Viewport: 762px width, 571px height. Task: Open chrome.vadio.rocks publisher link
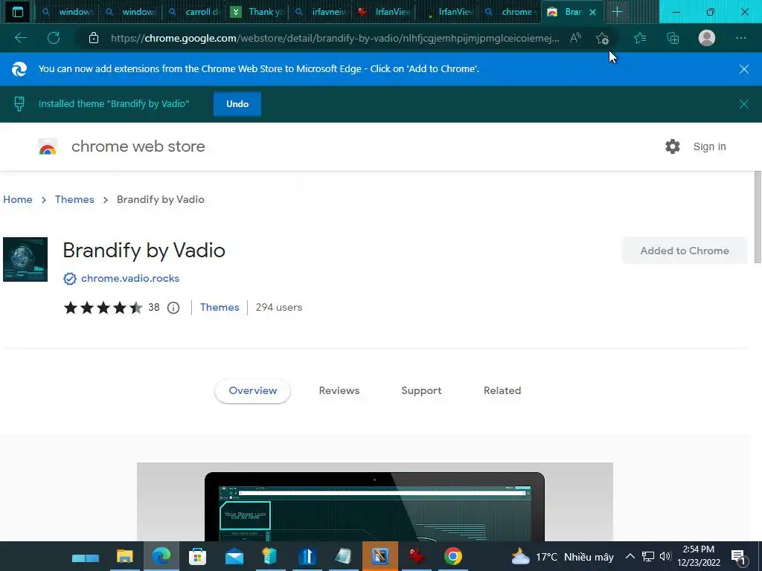point(130,278)
